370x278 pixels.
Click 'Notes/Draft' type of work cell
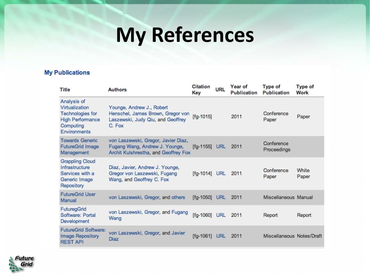click(x=309, y=236)
